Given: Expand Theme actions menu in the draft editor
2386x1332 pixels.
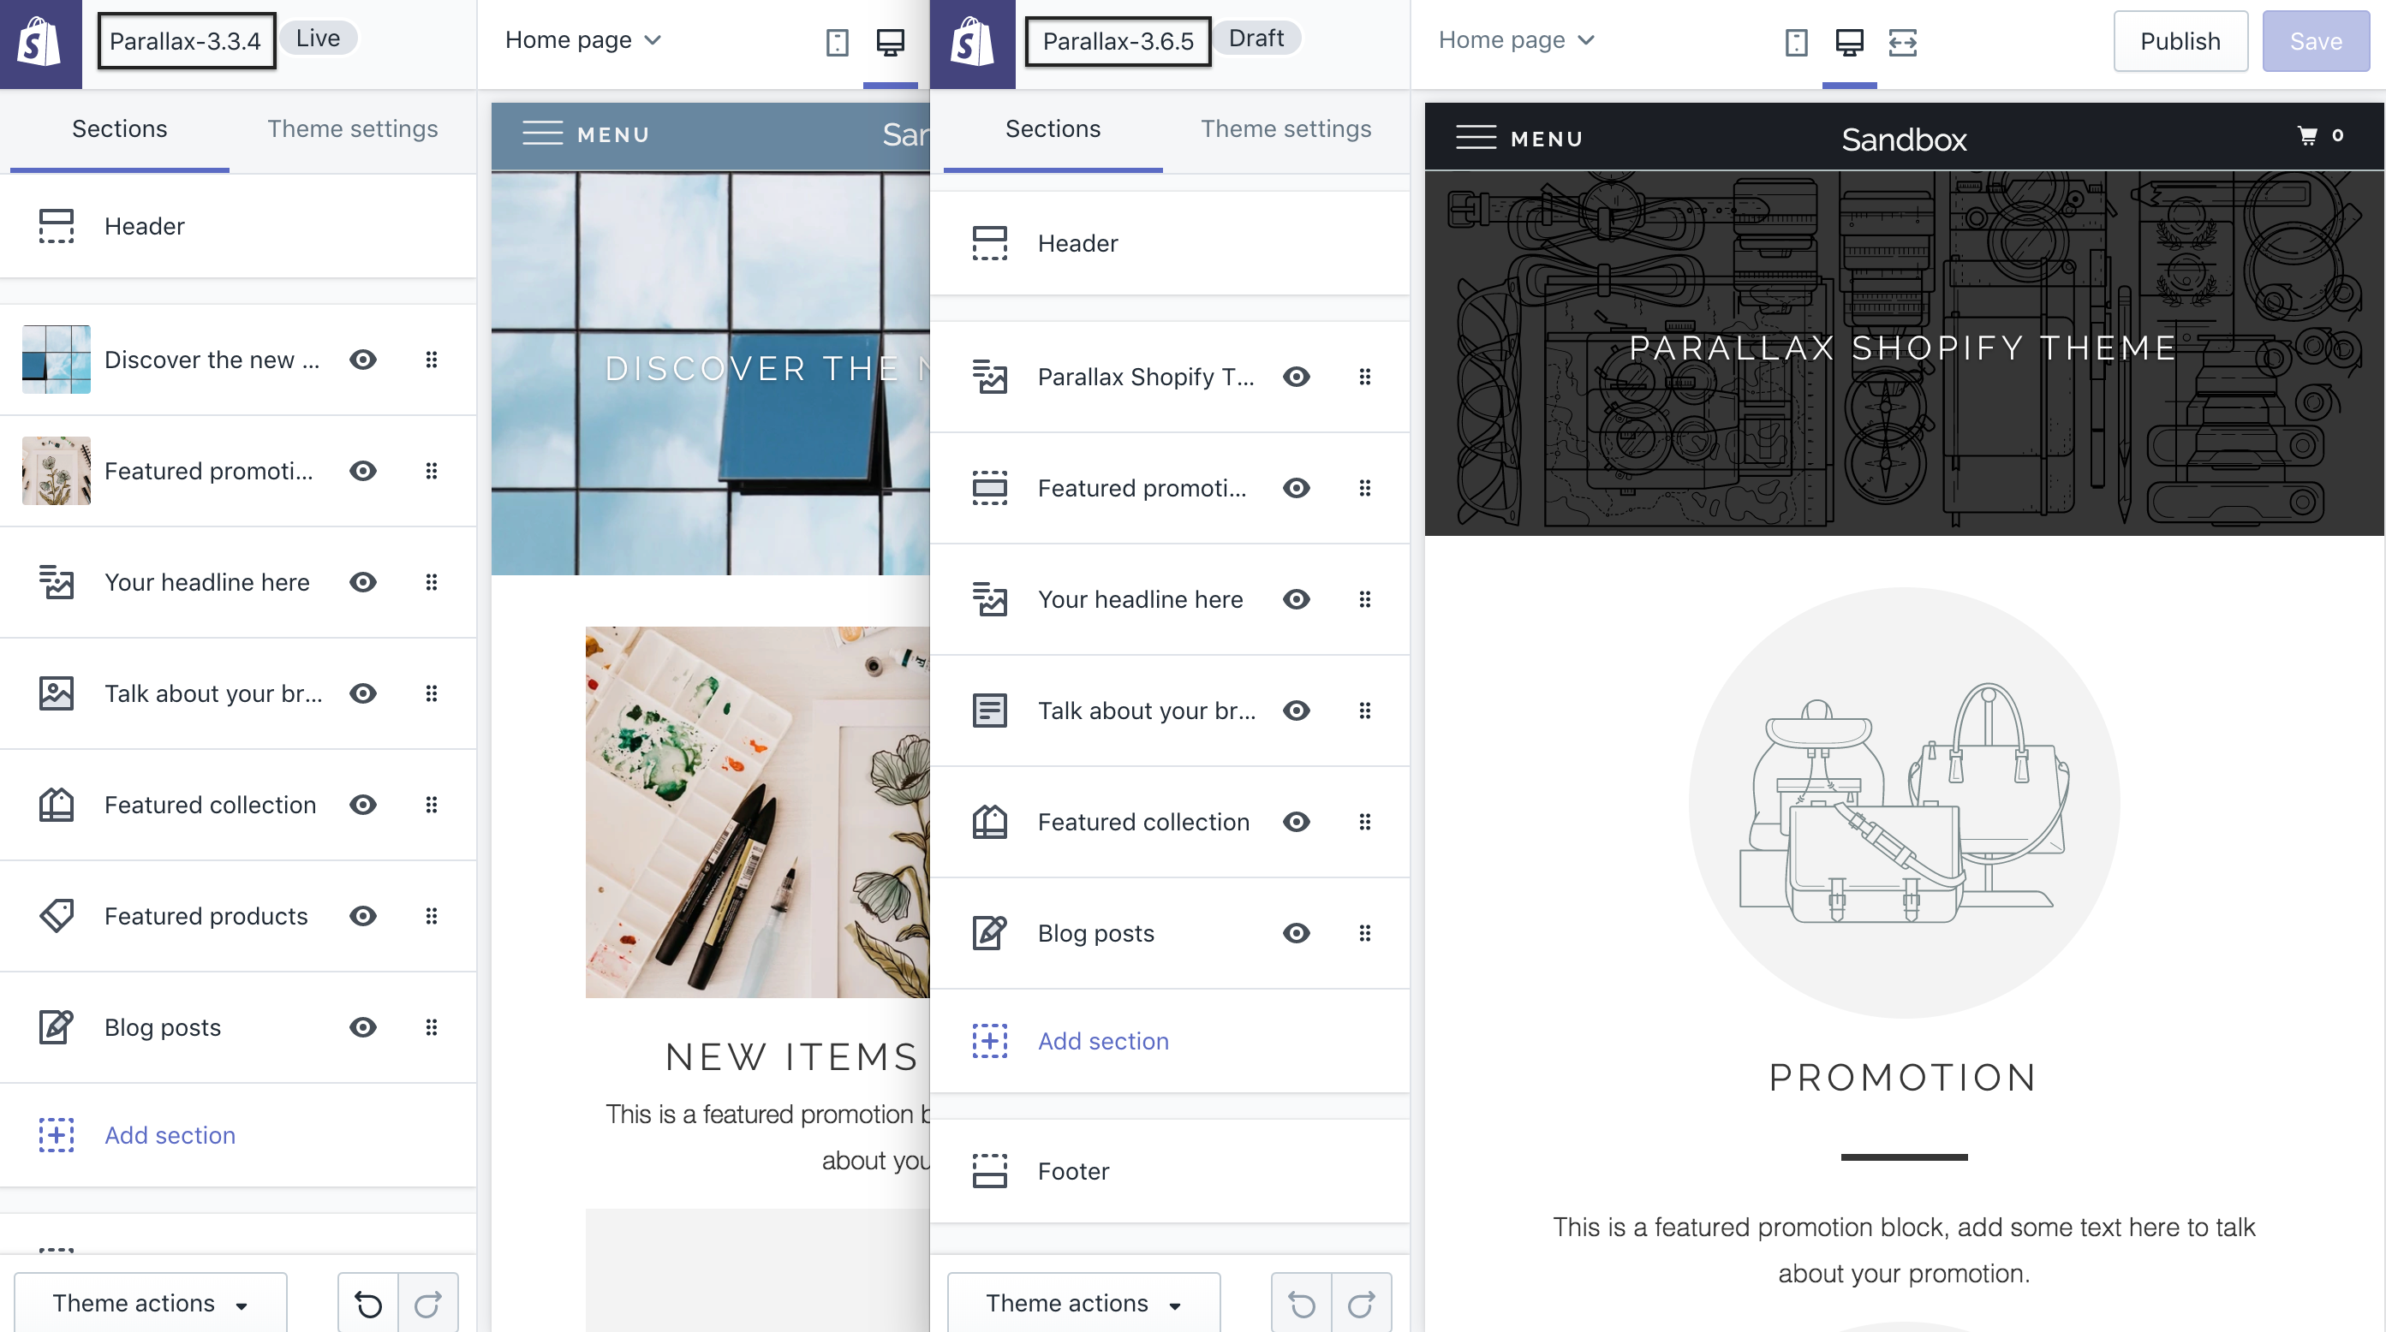Looking at the screenshot, I should click(1083, 1303).
